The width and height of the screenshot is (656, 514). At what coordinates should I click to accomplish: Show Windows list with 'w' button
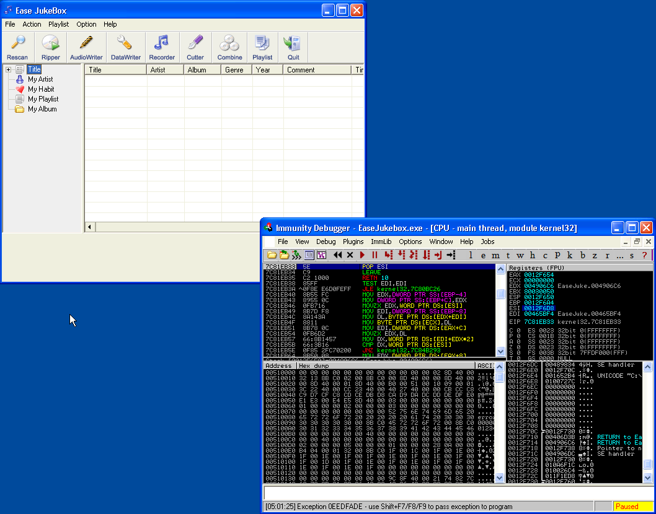(520, 255)
